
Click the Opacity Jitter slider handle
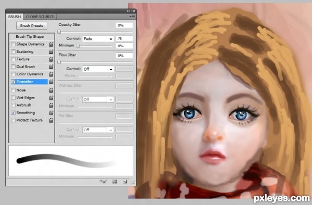coord(59,32)
